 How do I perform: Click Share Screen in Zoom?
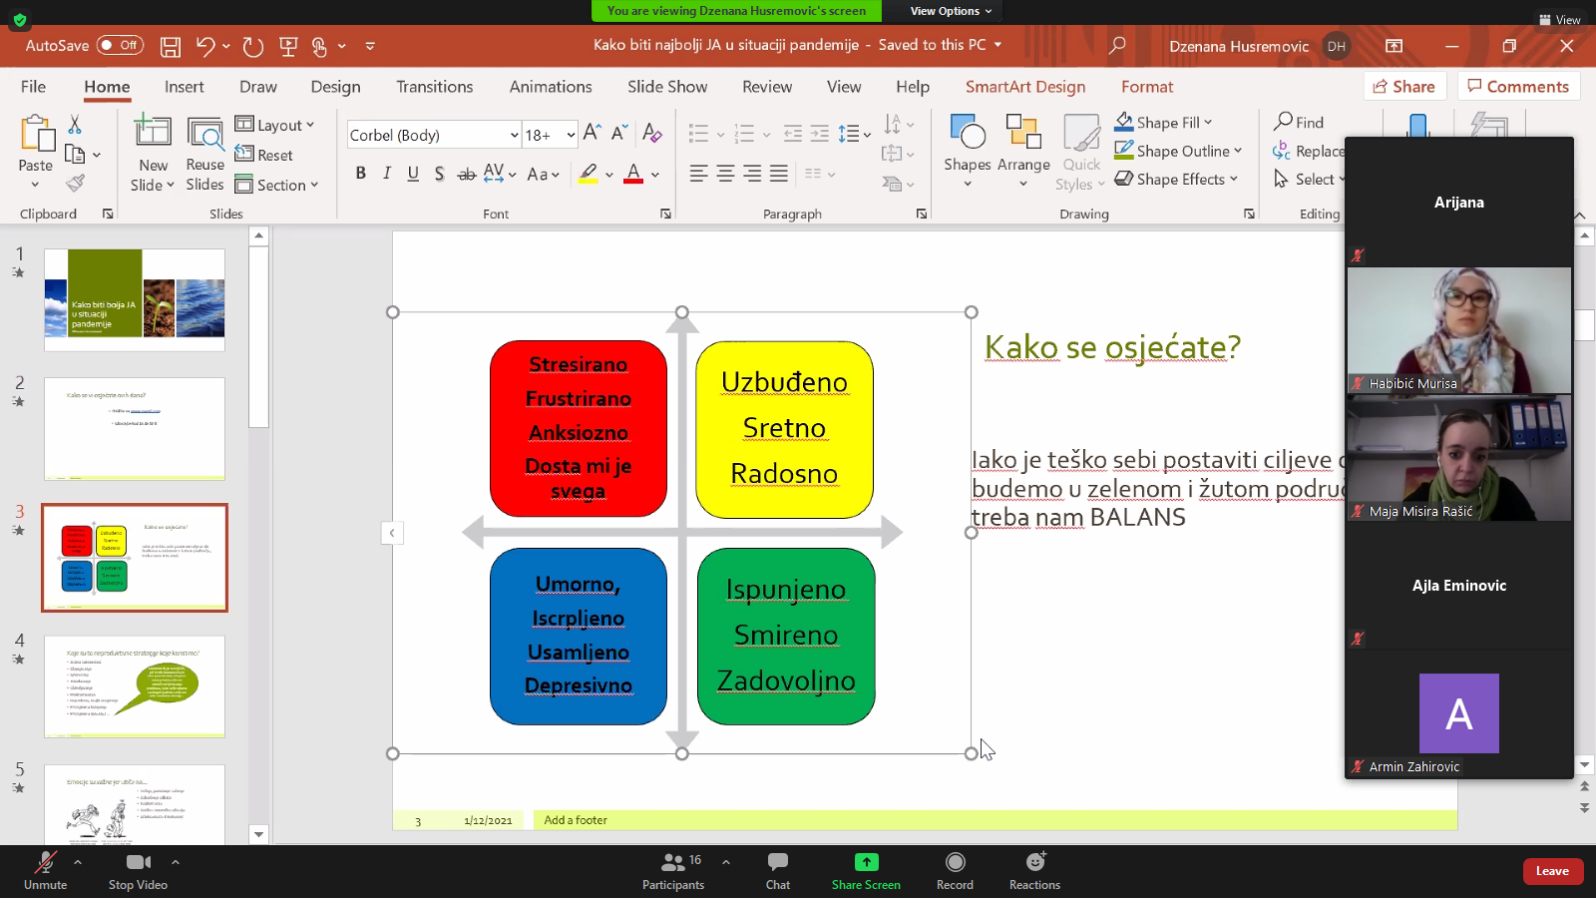coord(866,871)
